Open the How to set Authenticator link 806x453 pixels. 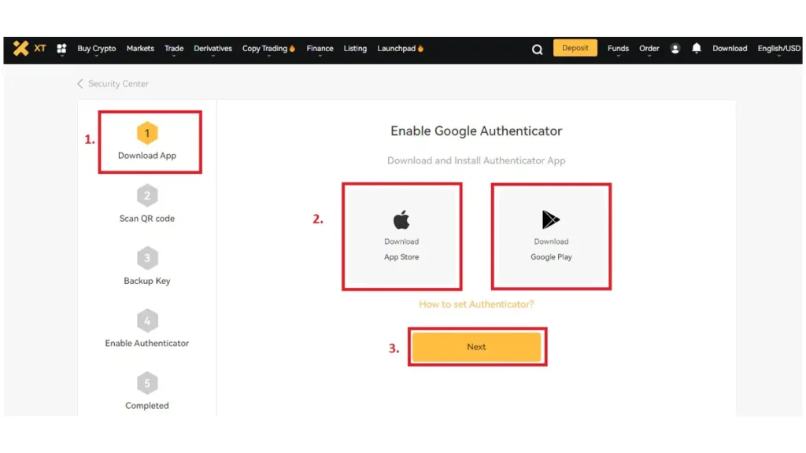[x=476, y=304]
